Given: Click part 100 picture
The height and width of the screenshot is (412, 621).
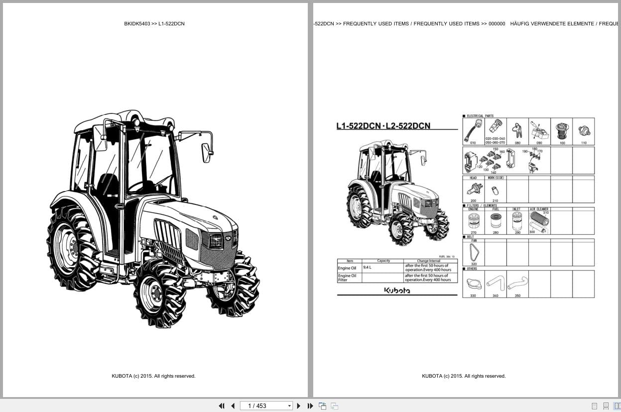Looking at the screenshot, I should pos(562,131).
